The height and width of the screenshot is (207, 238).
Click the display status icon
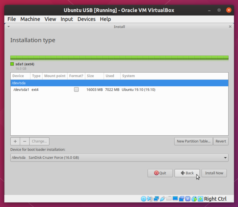[x=175, y=199]
